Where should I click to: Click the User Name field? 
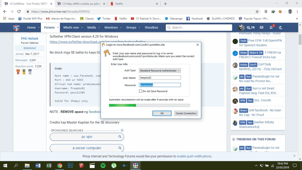tap(160, 78)
